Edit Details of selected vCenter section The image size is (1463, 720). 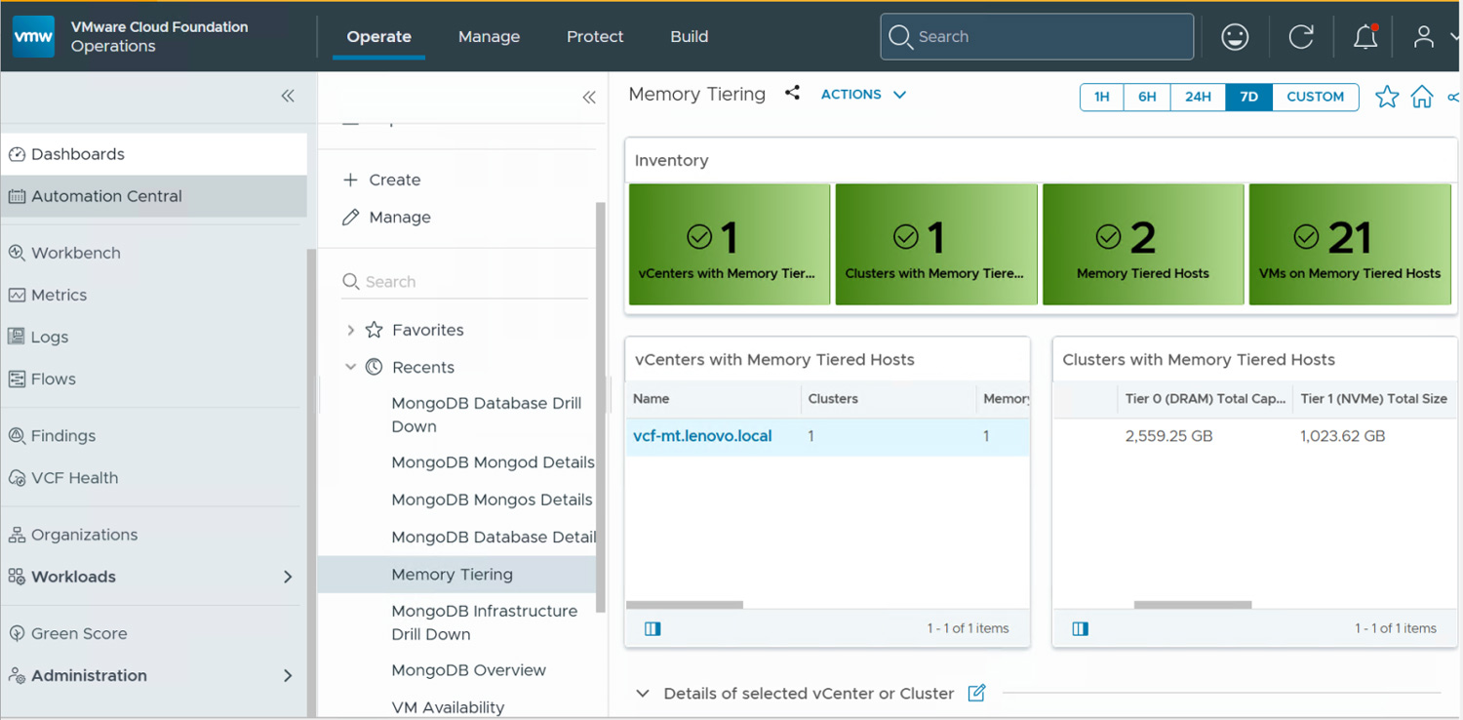(x=976, y=693)
